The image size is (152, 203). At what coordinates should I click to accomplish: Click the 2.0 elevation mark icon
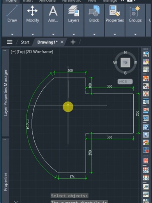click(x=146, y=194)
